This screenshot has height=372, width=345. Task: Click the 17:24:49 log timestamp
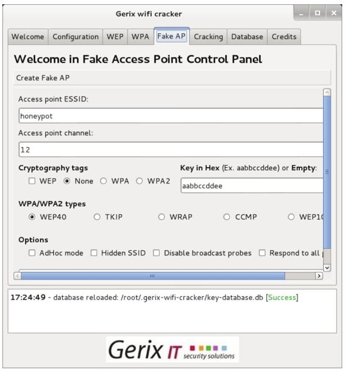pos(28,297)
